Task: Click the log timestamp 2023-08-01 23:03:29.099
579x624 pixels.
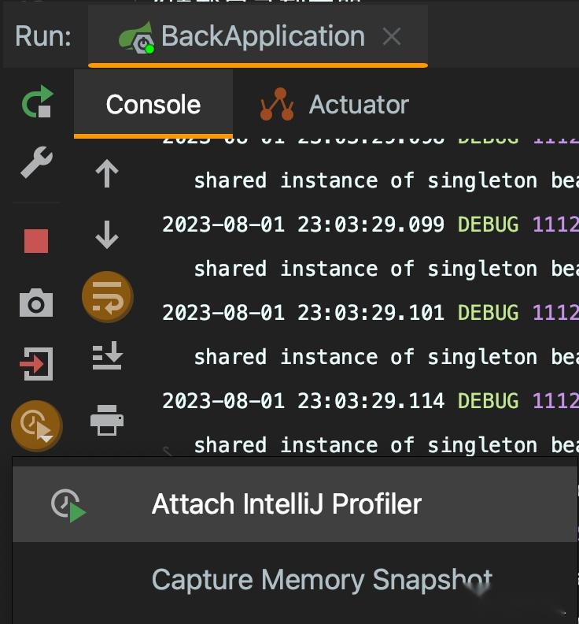Action: tap(303, 224)
